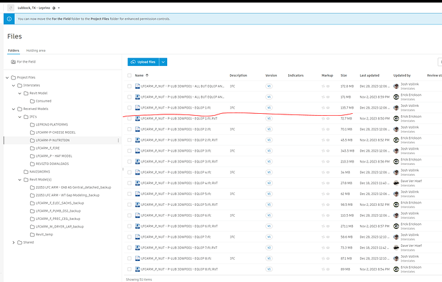Sort by the Last updated column header

369,75
